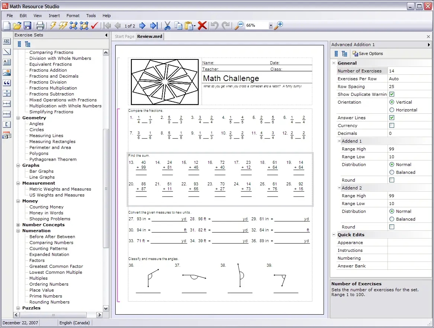Collapse the Quick Edits section
434x328 pixels.
tap(334, 234)
